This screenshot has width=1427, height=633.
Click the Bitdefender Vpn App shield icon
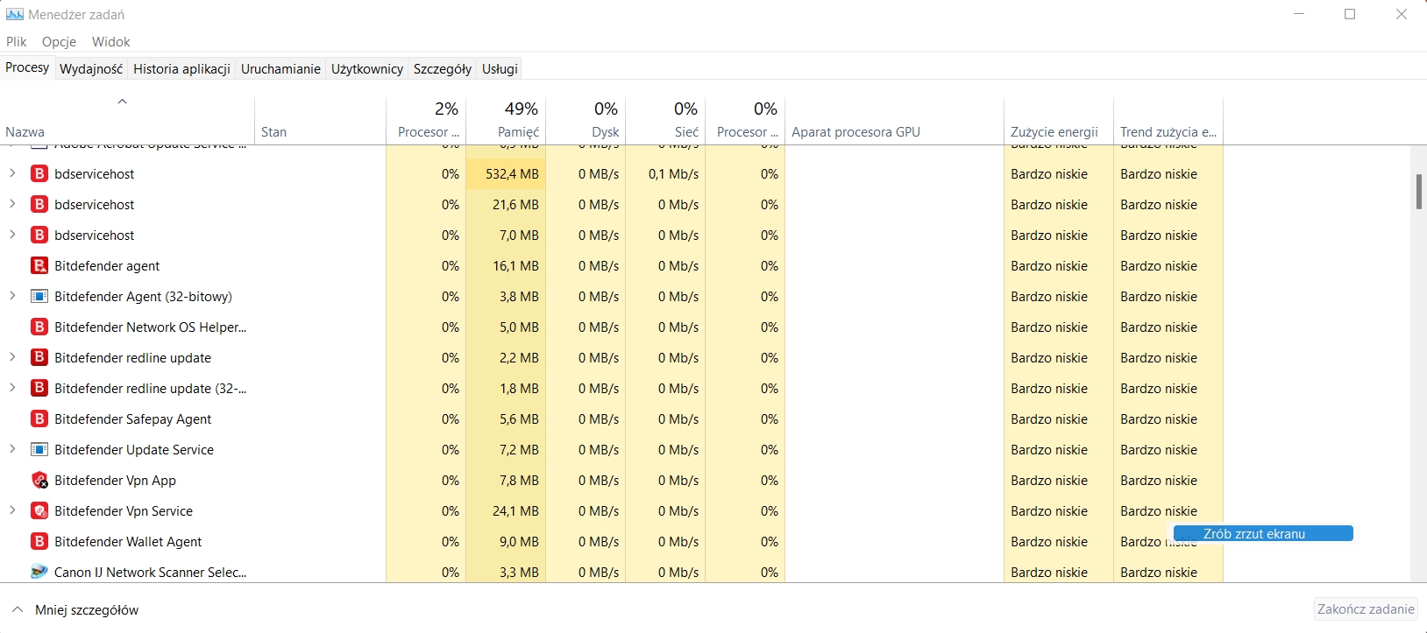[x=39, y=481]
